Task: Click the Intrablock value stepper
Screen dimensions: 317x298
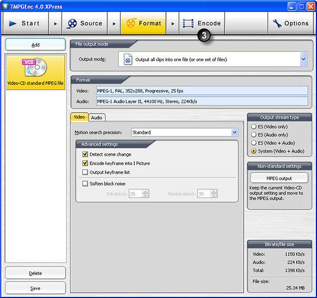Action: (x=145, y=194)
